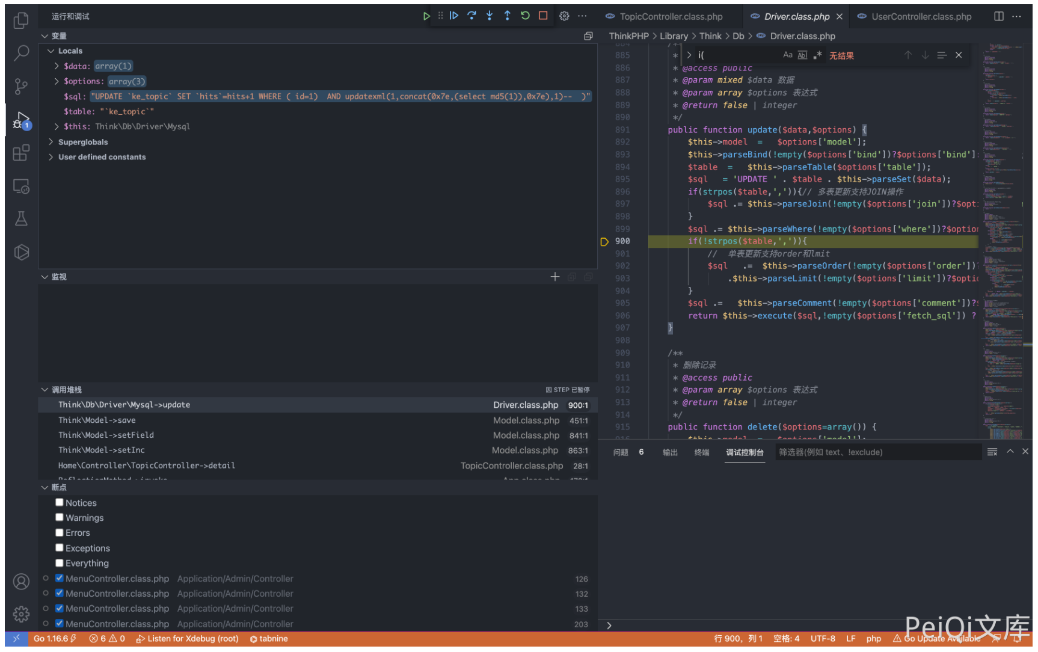Click Listen for Xdebug in status bar
This screenshot has height=652, width=1038.
coord(188,639)
